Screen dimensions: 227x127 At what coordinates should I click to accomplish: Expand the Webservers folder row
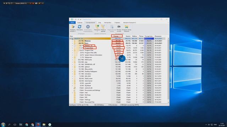coord(72,57)
